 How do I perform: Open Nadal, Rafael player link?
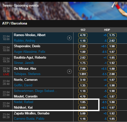pyautogui.click(x=23, y=102)
